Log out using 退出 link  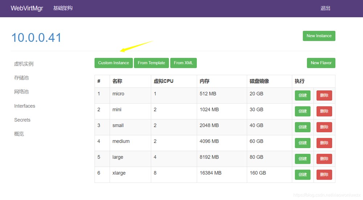[325, 8]
